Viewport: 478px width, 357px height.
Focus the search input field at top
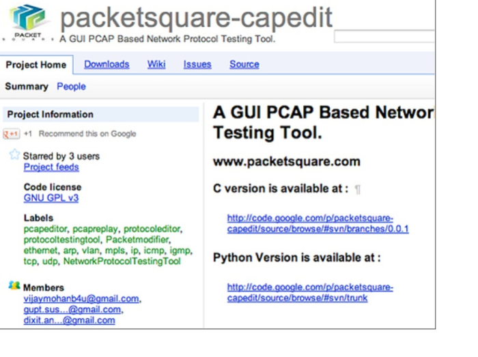[384, 37]
